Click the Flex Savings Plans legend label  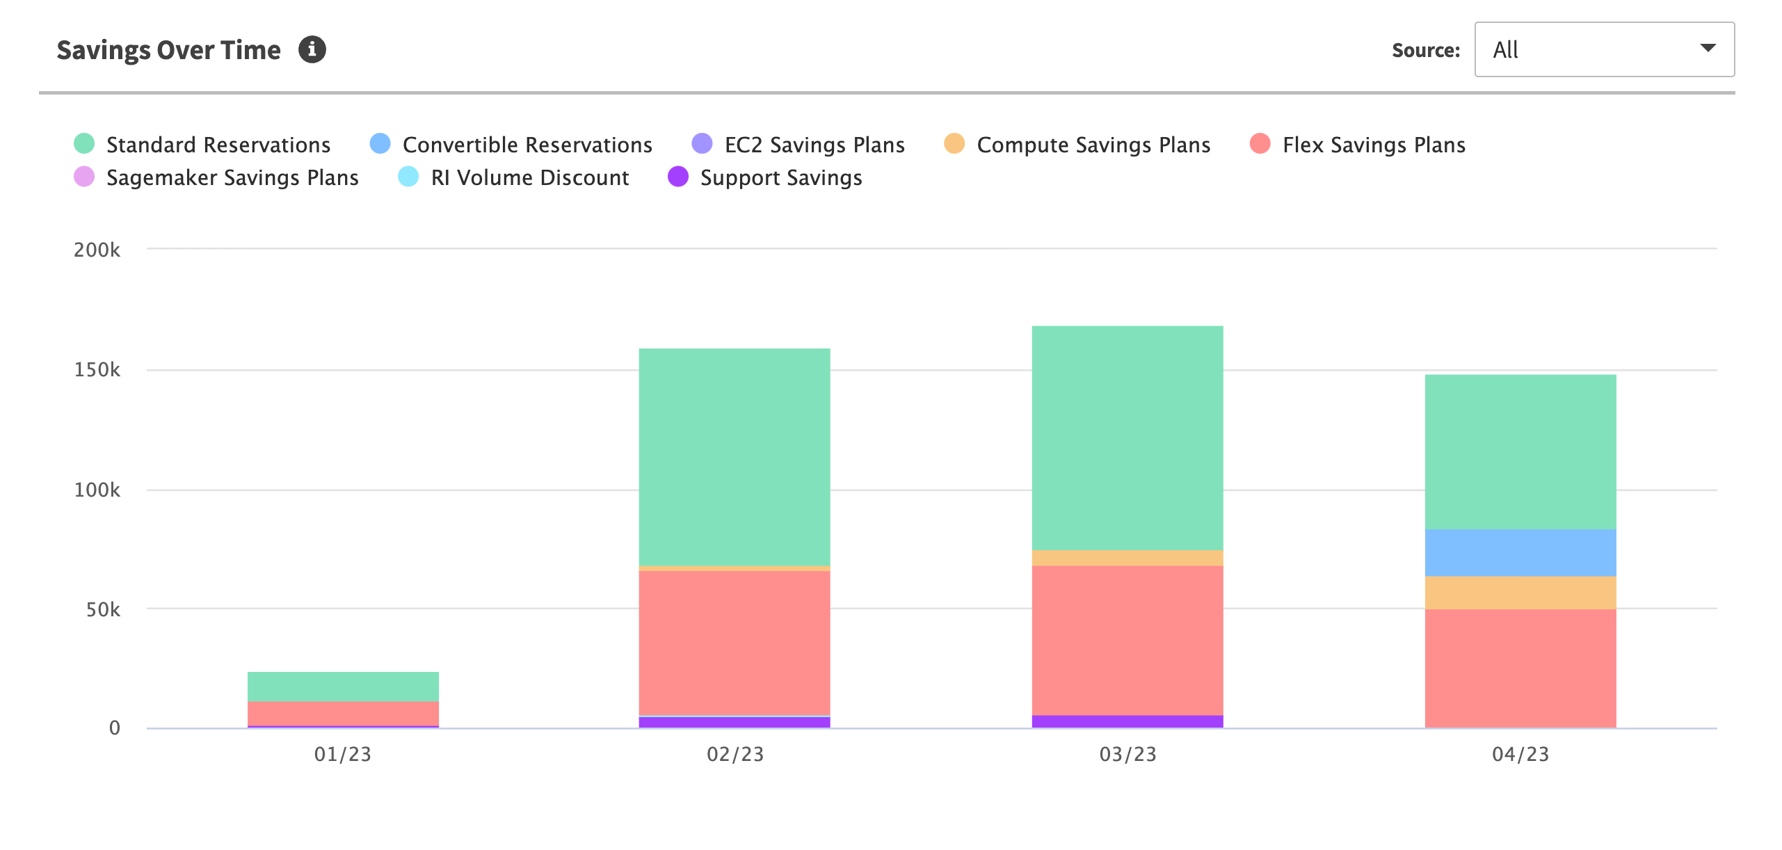point(1374,145)
